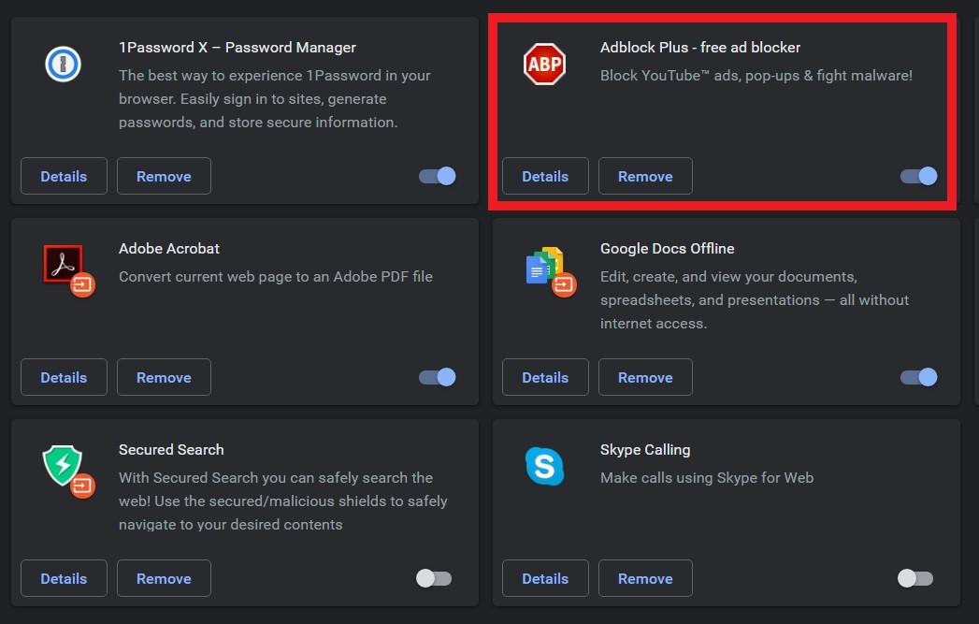Open Details for 1Password X

click(x=64, y=176)
